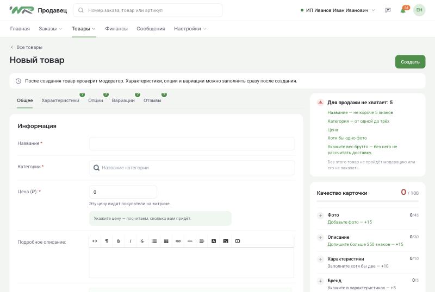Focus the Название input field
Viewport: 435px width, 292px height.
pyautogui.click(x=192, y=144)
